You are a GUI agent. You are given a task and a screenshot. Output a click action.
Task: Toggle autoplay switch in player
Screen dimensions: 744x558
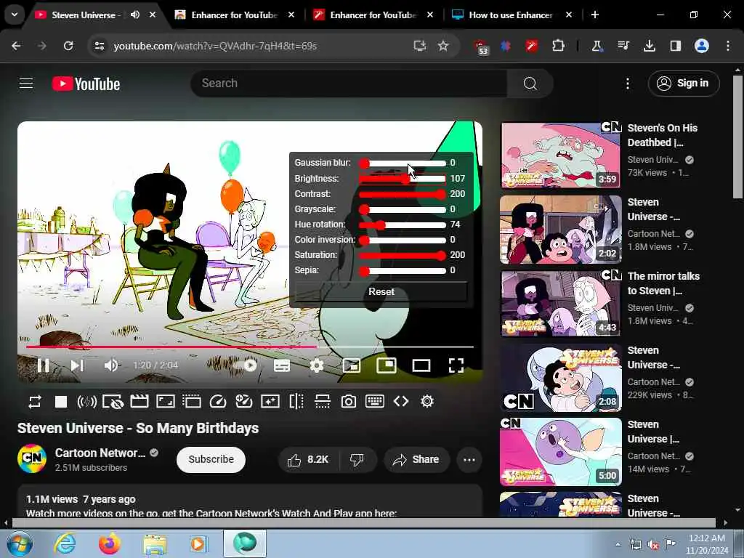(248, 365)
